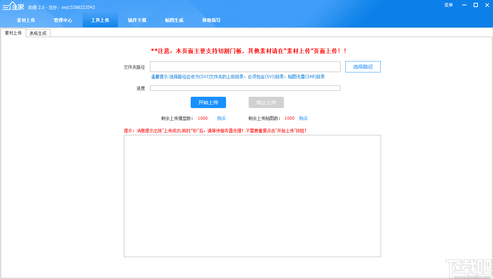Click the 进度 progress bar
Screen dimensions: 493x279
point(245,88)
